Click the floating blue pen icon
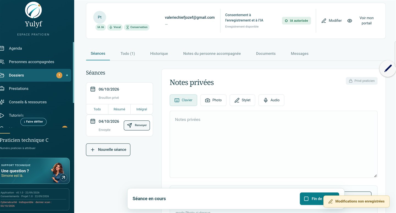This screenshot has width=396, height=213. coord(388,68)
